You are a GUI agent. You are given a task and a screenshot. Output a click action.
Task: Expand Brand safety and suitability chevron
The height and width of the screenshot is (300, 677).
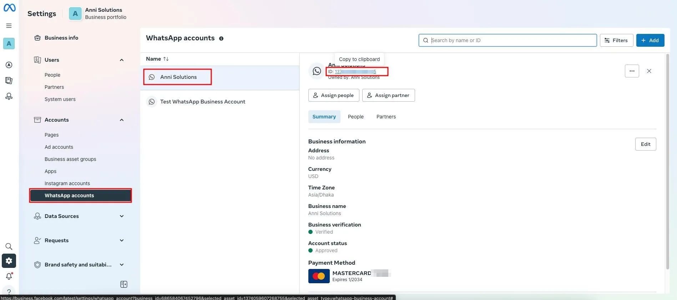pyautogui.click(x=122, y=265)
